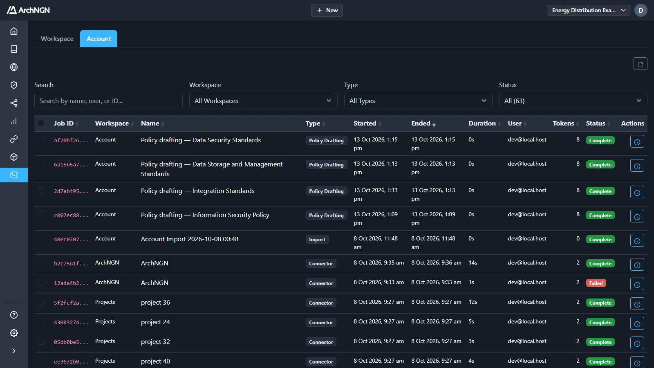This screenshot has width=654, height=368.
Task: Open the cube package sidebar icon
Action: coord(14,157)
